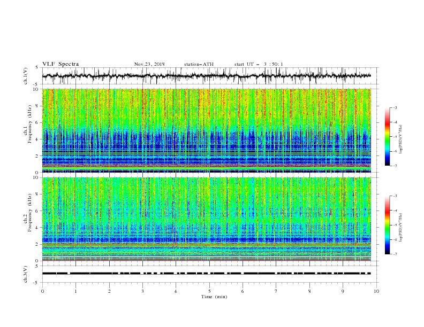Click ch.2 frequency tick label '6'
This screenshot has width=424, height=327.
[37, 211]
